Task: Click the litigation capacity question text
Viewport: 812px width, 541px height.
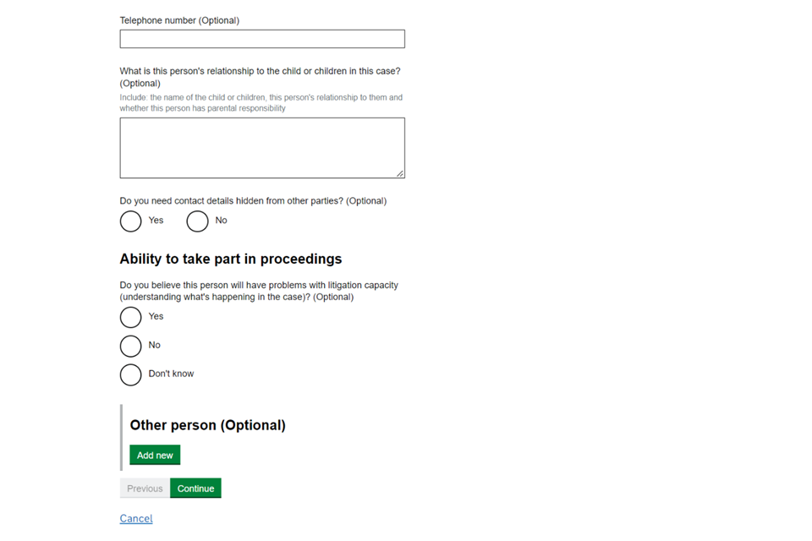Action: click(259, 291)
